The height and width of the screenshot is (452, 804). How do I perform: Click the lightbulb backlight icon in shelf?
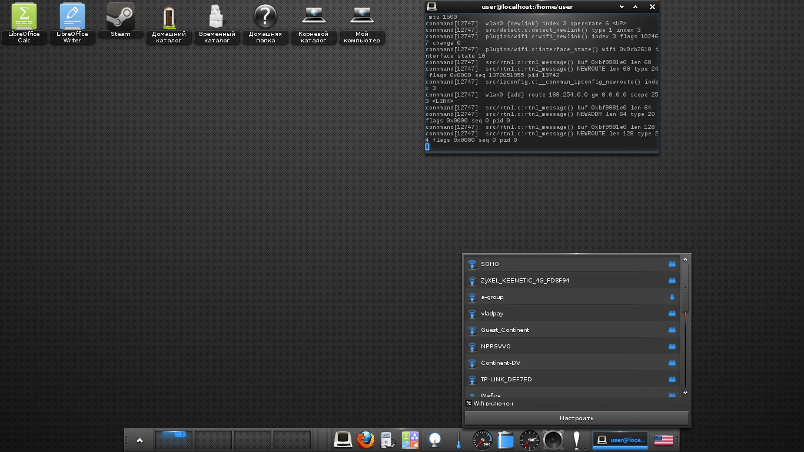(434, 440)
